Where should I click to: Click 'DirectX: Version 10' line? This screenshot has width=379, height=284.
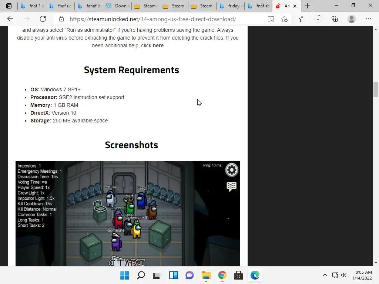tap(53, 113)
